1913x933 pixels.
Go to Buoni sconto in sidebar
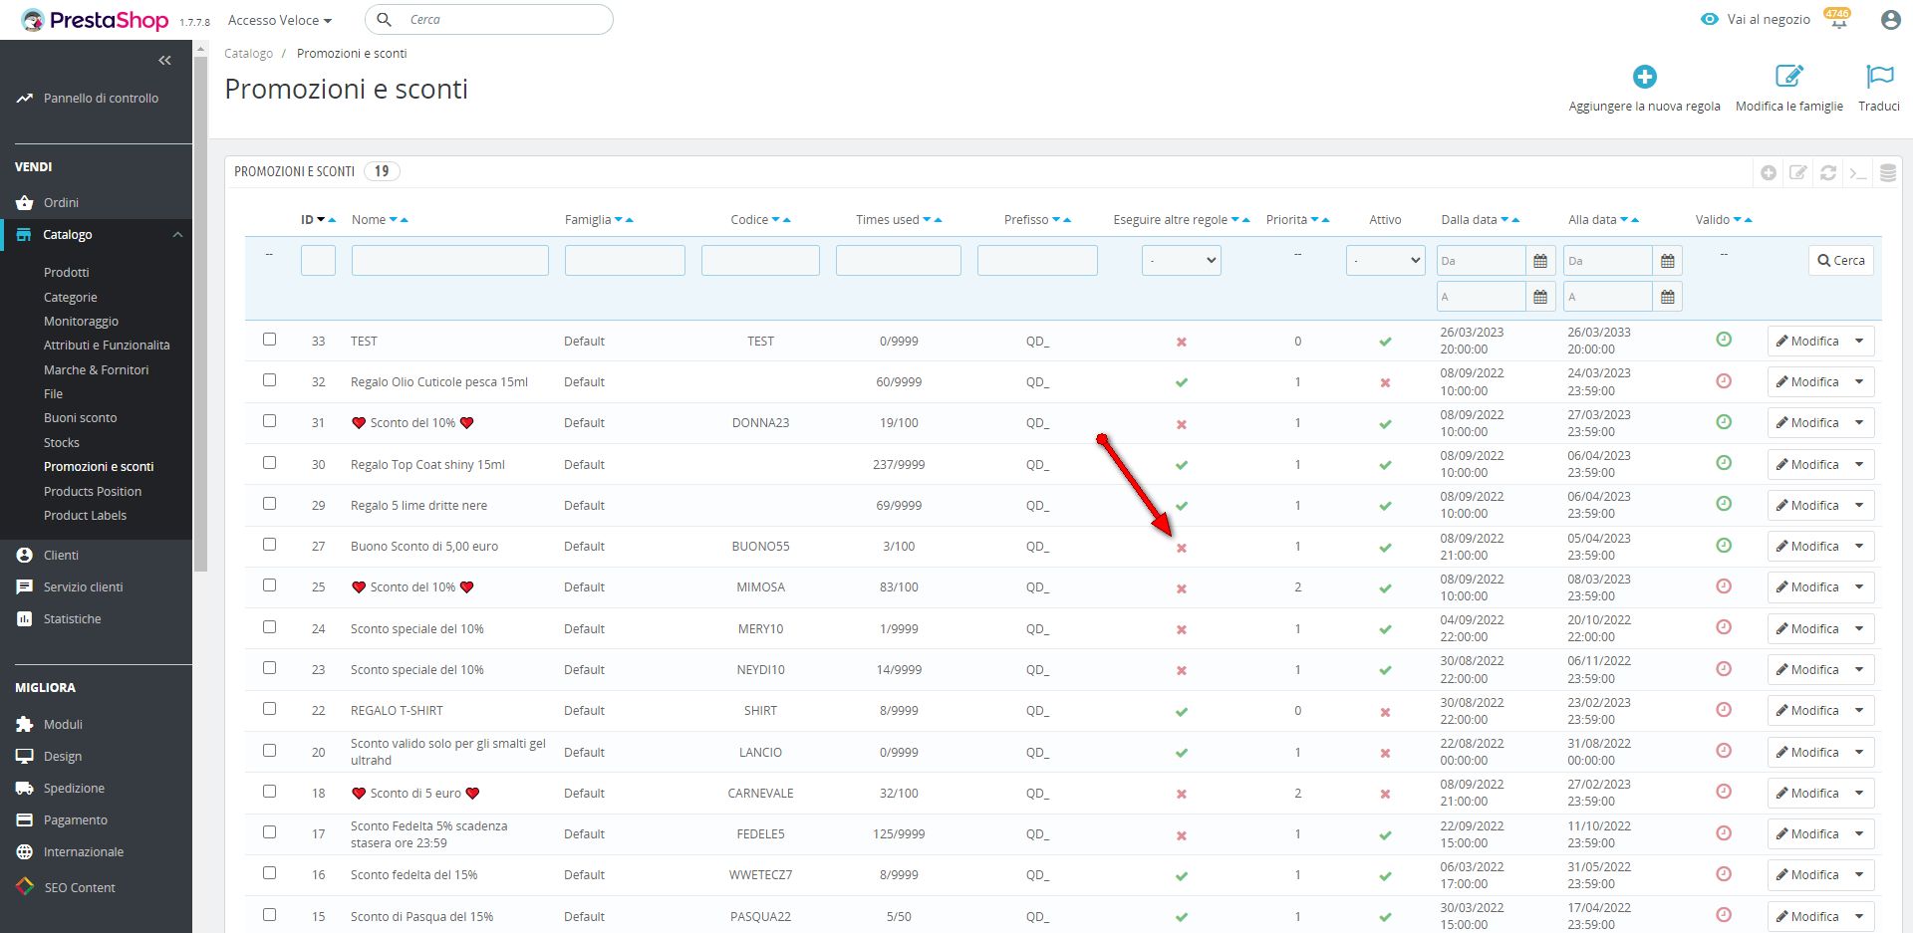[x=81, y=418]
